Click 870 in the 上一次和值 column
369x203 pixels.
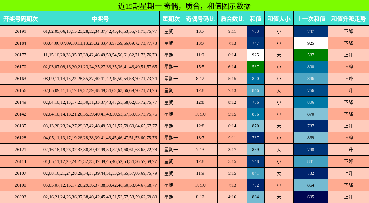(x=311, y=114)
